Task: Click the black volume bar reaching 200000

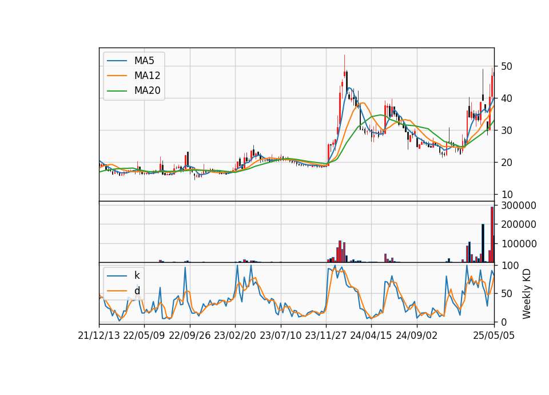Action: (x=483, y=243)
